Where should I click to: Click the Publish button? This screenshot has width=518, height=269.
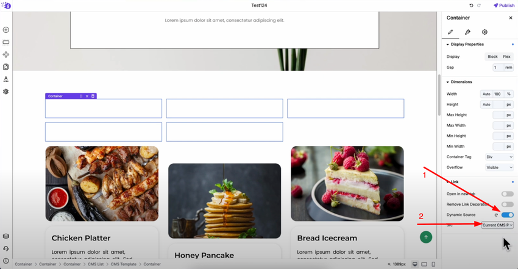[x=504, y=5]
